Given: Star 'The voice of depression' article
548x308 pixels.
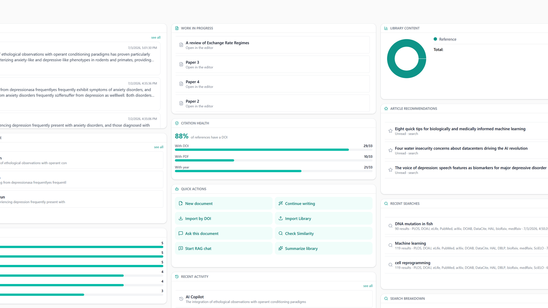Looking at the screenshot, I should [x=390, y=170].
